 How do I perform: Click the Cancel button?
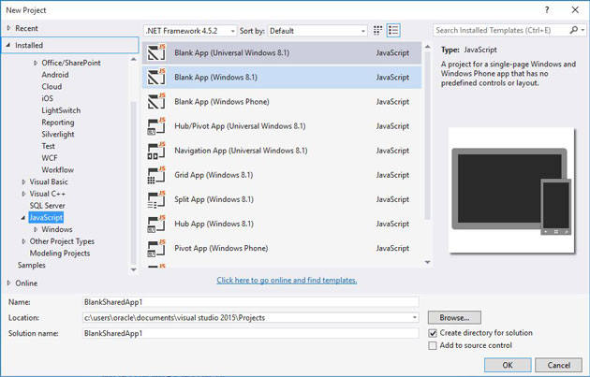tap(559, 365)
